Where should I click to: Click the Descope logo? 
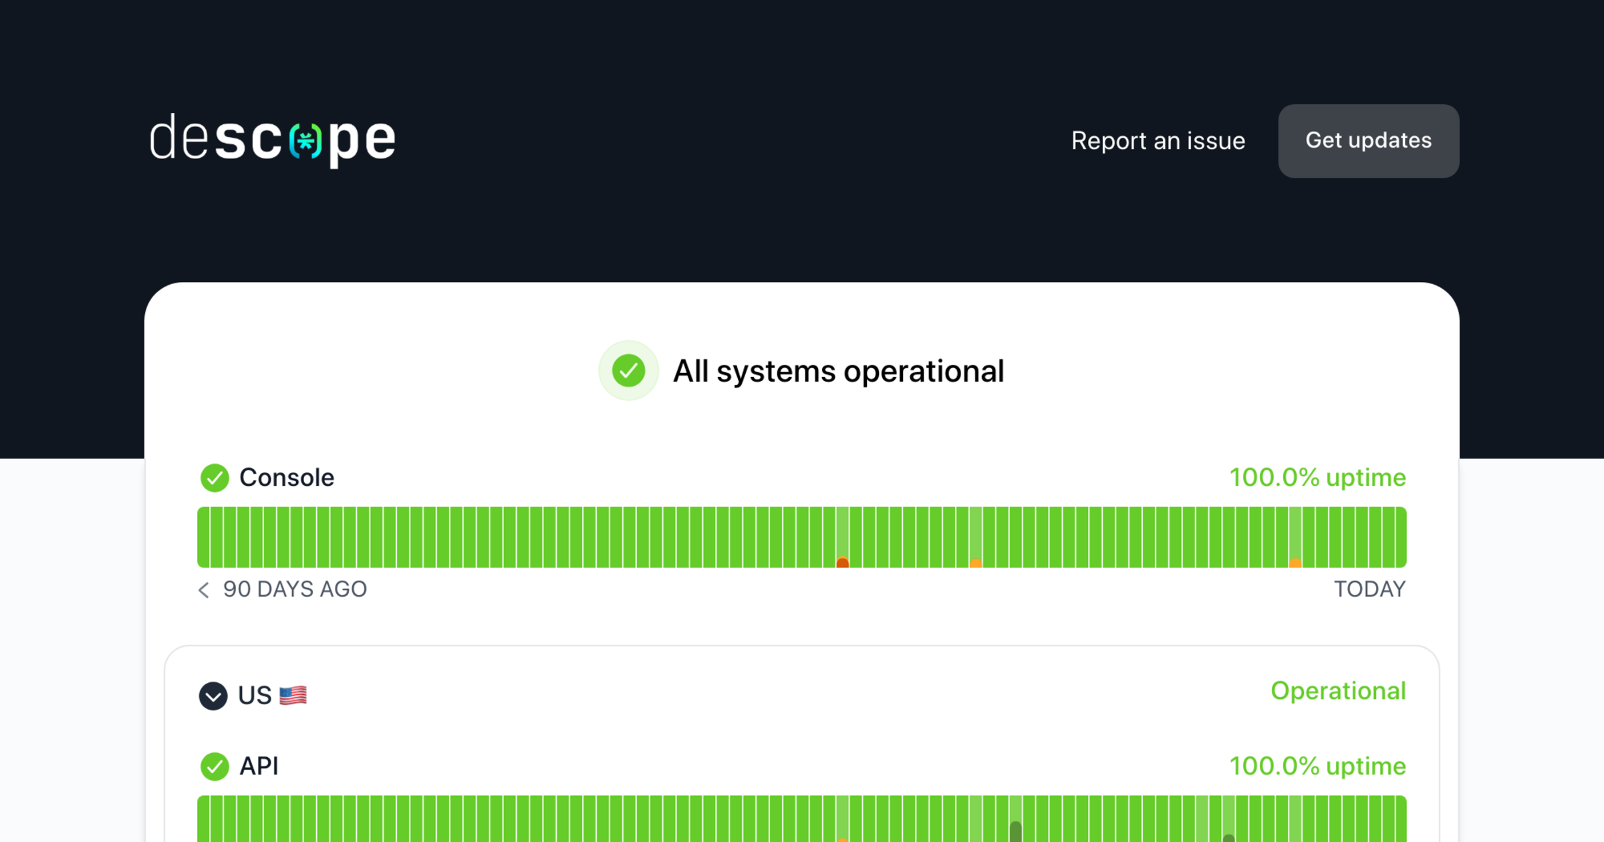click(271, 140)
